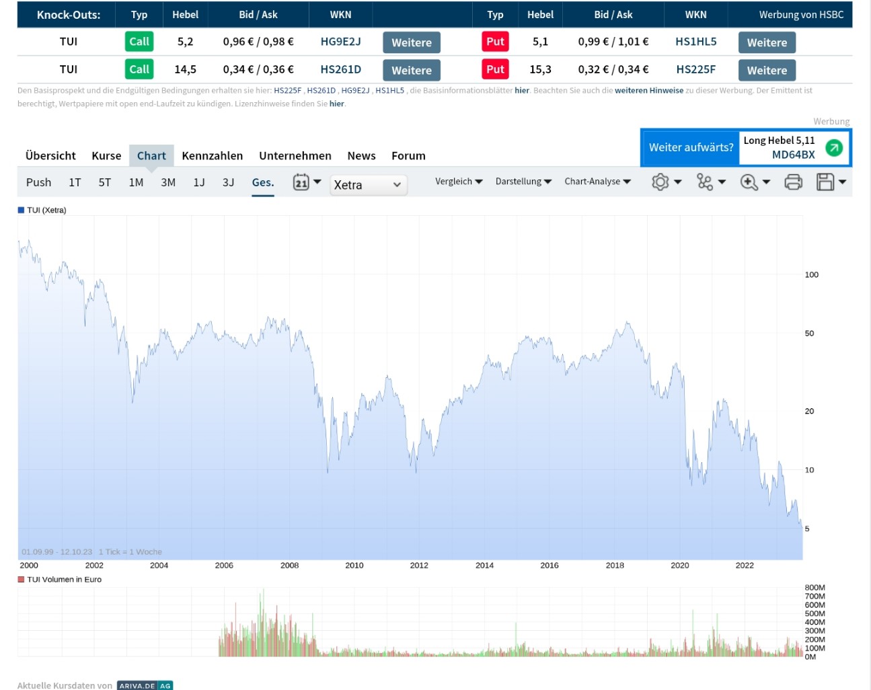Click the save floppy disk icon
The image size is (871, 690).
(825, 182)
